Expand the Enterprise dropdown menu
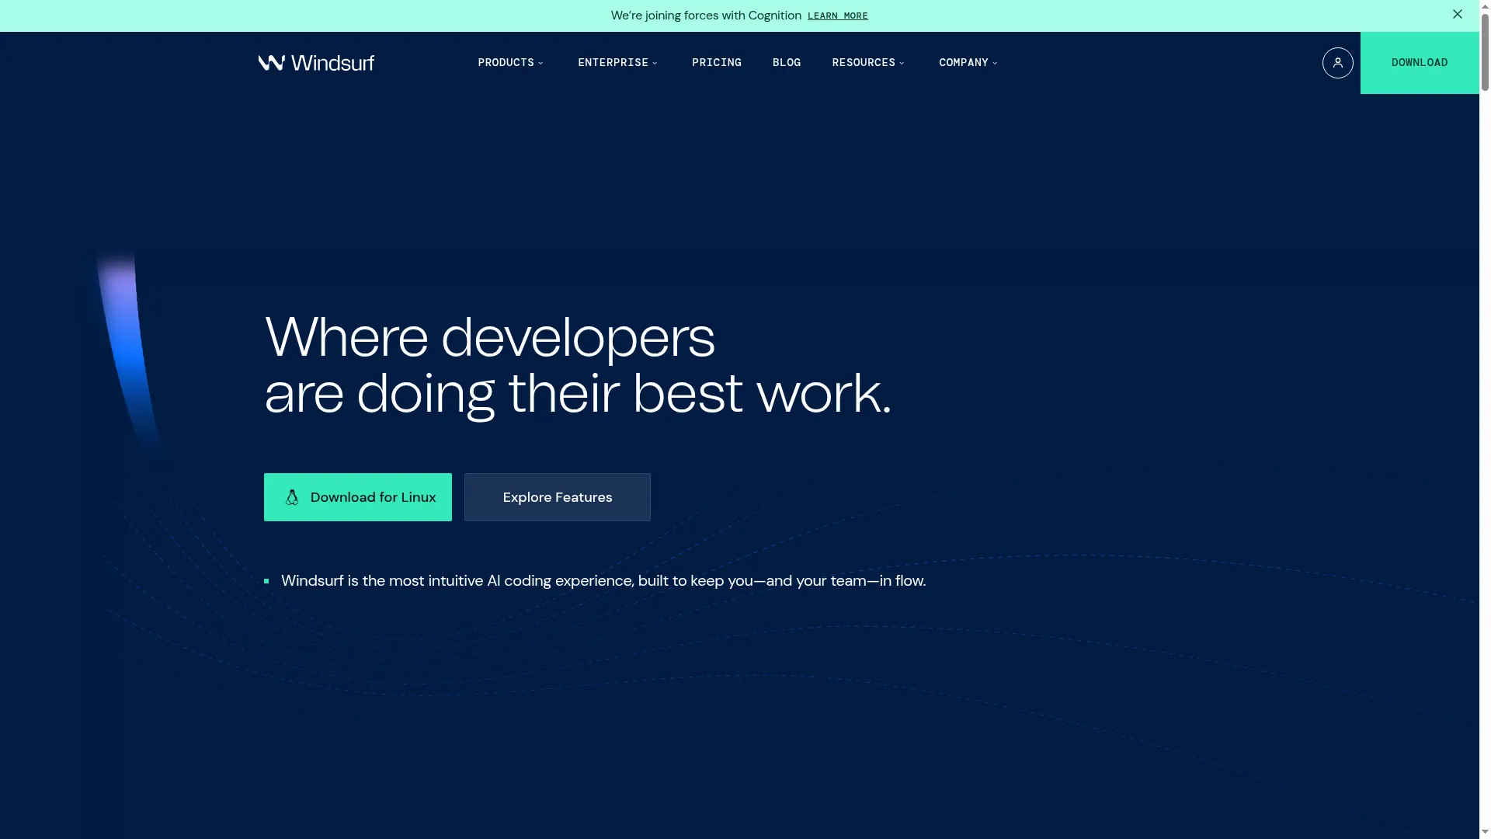The image size is (1491, 839). tap(617, 63)
